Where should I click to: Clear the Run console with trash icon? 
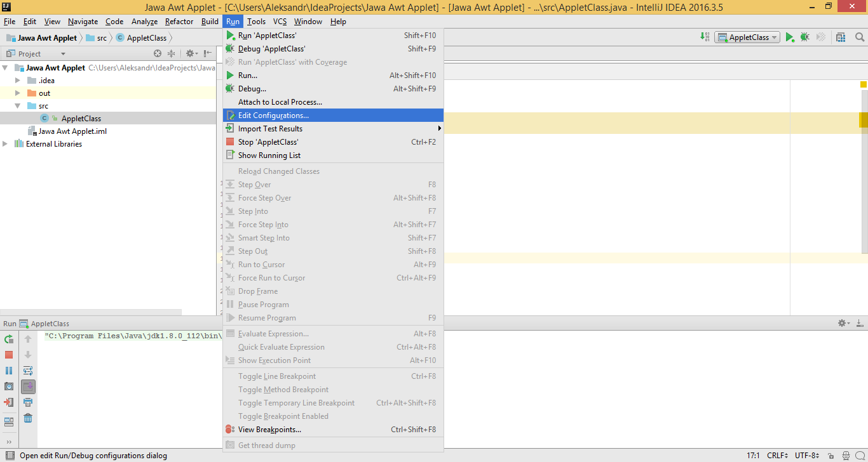28,418
